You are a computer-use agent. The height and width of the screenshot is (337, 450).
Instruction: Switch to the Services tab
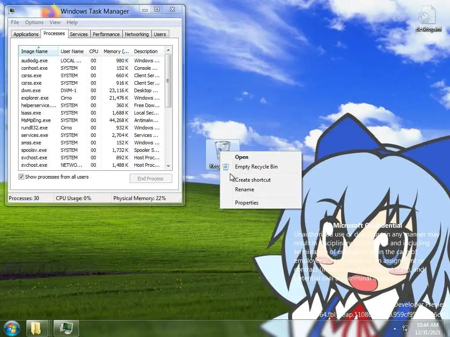pyautogui.click(x=79, y=34)
